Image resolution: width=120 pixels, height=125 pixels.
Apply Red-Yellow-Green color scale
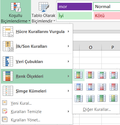(90, 75)
